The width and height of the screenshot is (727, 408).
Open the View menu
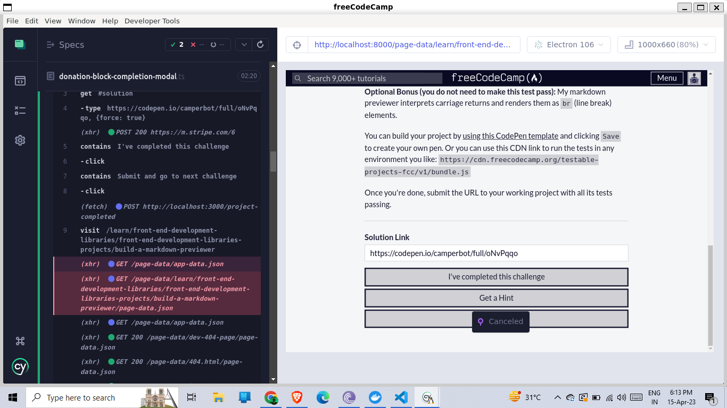tap(53, 21)
